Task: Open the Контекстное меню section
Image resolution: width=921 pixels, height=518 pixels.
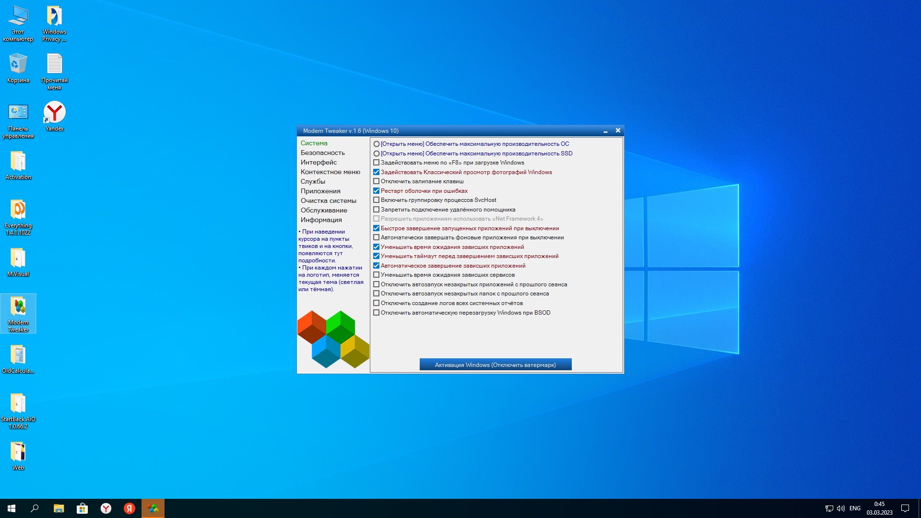Action: 330,172
